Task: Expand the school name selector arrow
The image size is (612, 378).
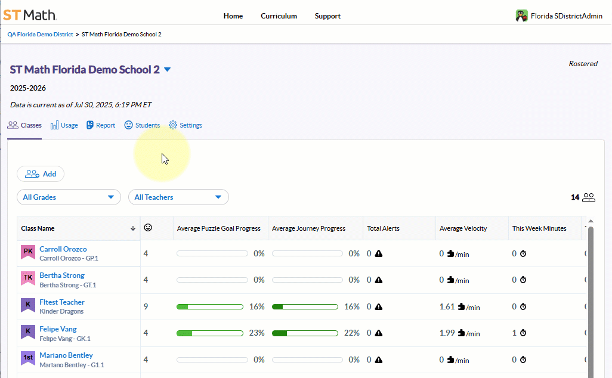Action: pos(167,69)
